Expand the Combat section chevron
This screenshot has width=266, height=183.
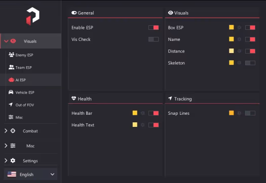click(6, 131)
